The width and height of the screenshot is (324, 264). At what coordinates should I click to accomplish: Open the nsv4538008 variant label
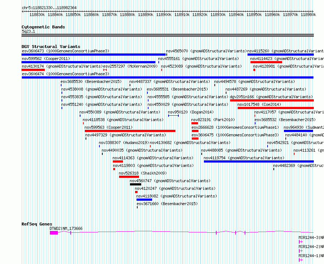coord(102,89)
